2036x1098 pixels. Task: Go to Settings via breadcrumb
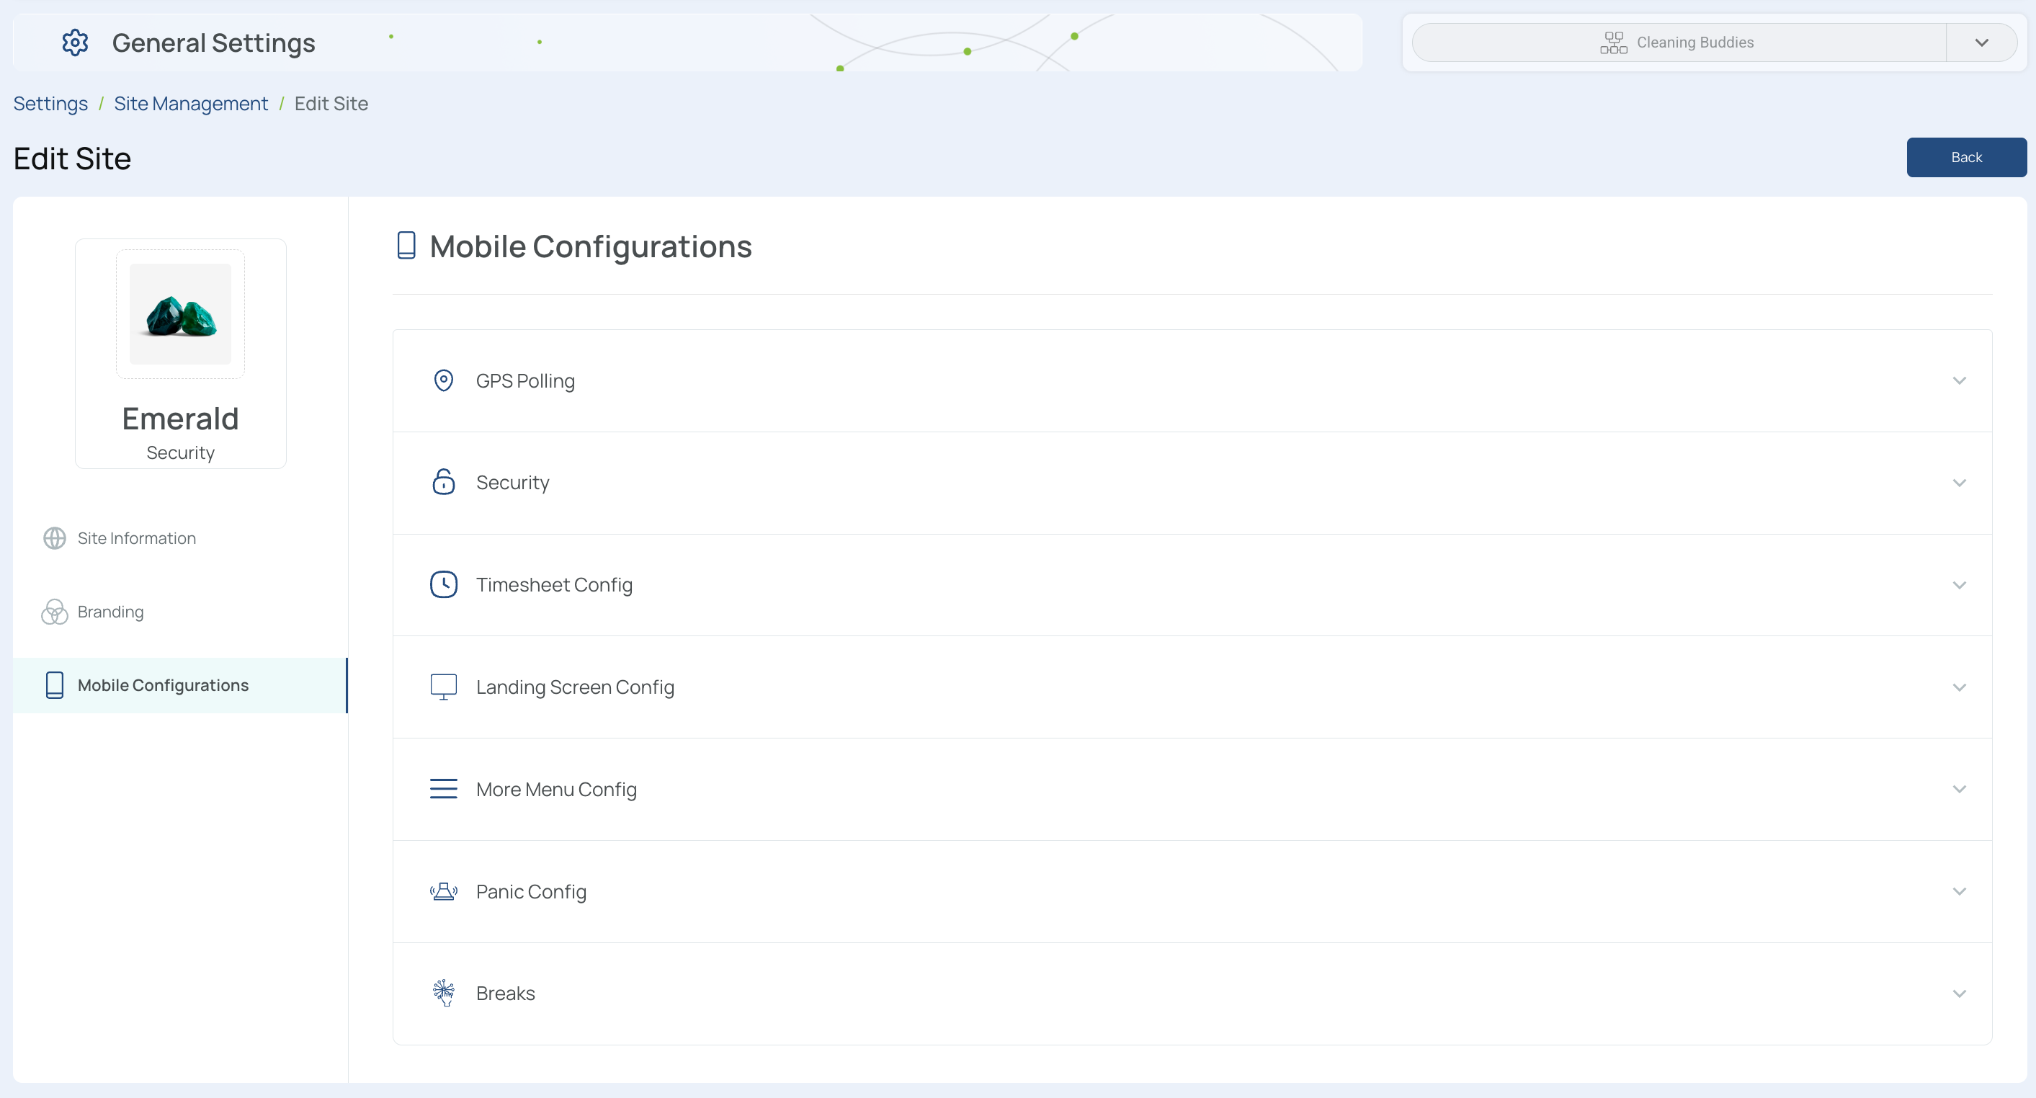pyautogui.click(x=50, y=104)
